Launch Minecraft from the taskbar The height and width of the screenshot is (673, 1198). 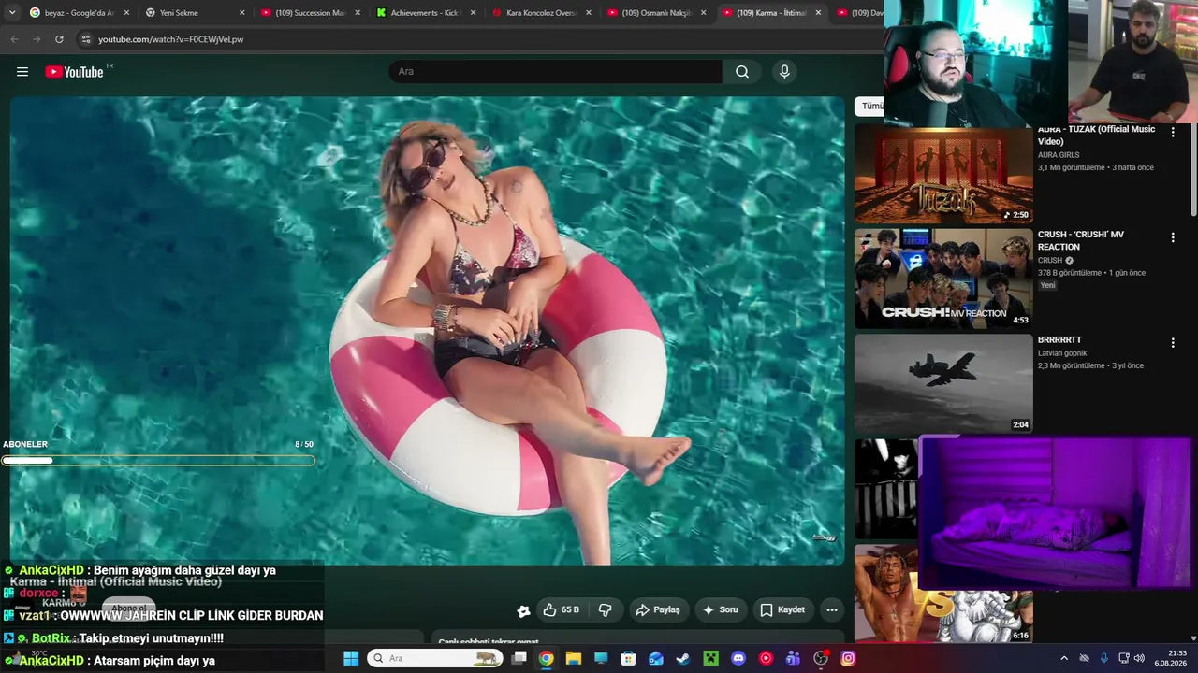(x=711, y=658)
